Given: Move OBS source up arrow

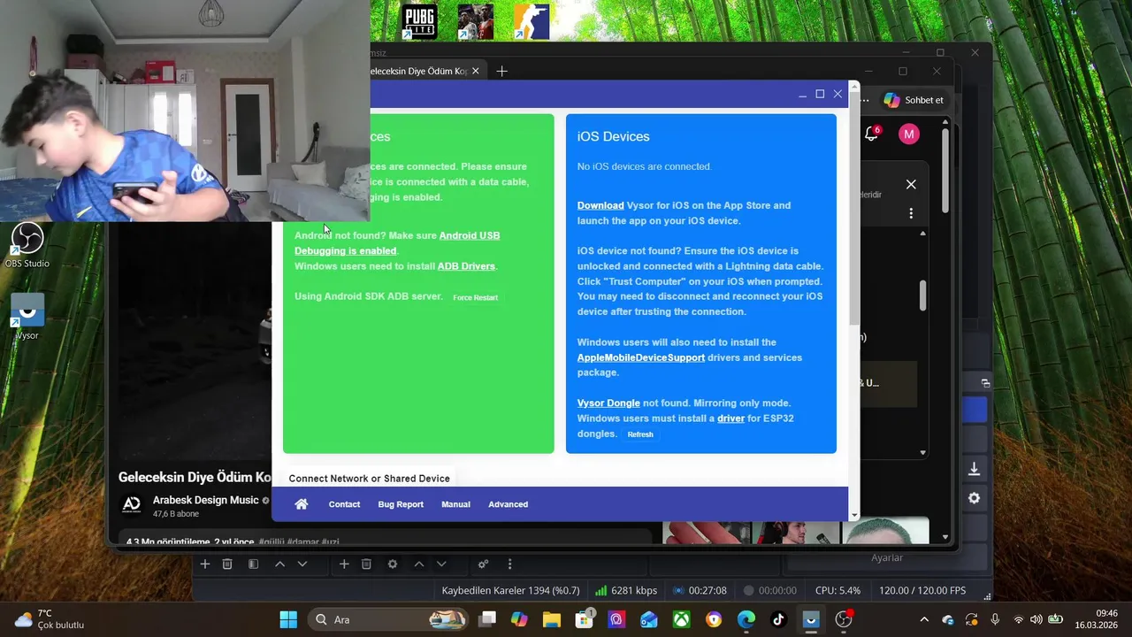Looking at the screenshot, I should click(419, 564).
